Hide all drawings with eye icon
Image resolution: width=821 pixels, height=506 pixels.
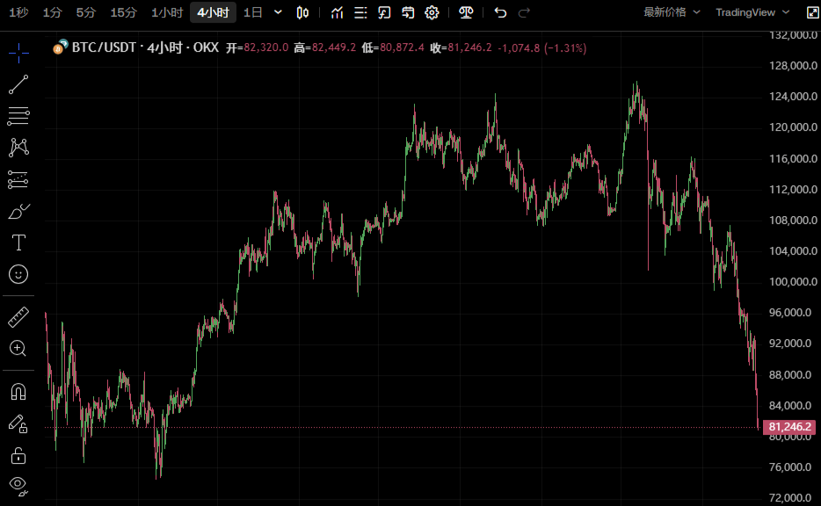point(18,484)
